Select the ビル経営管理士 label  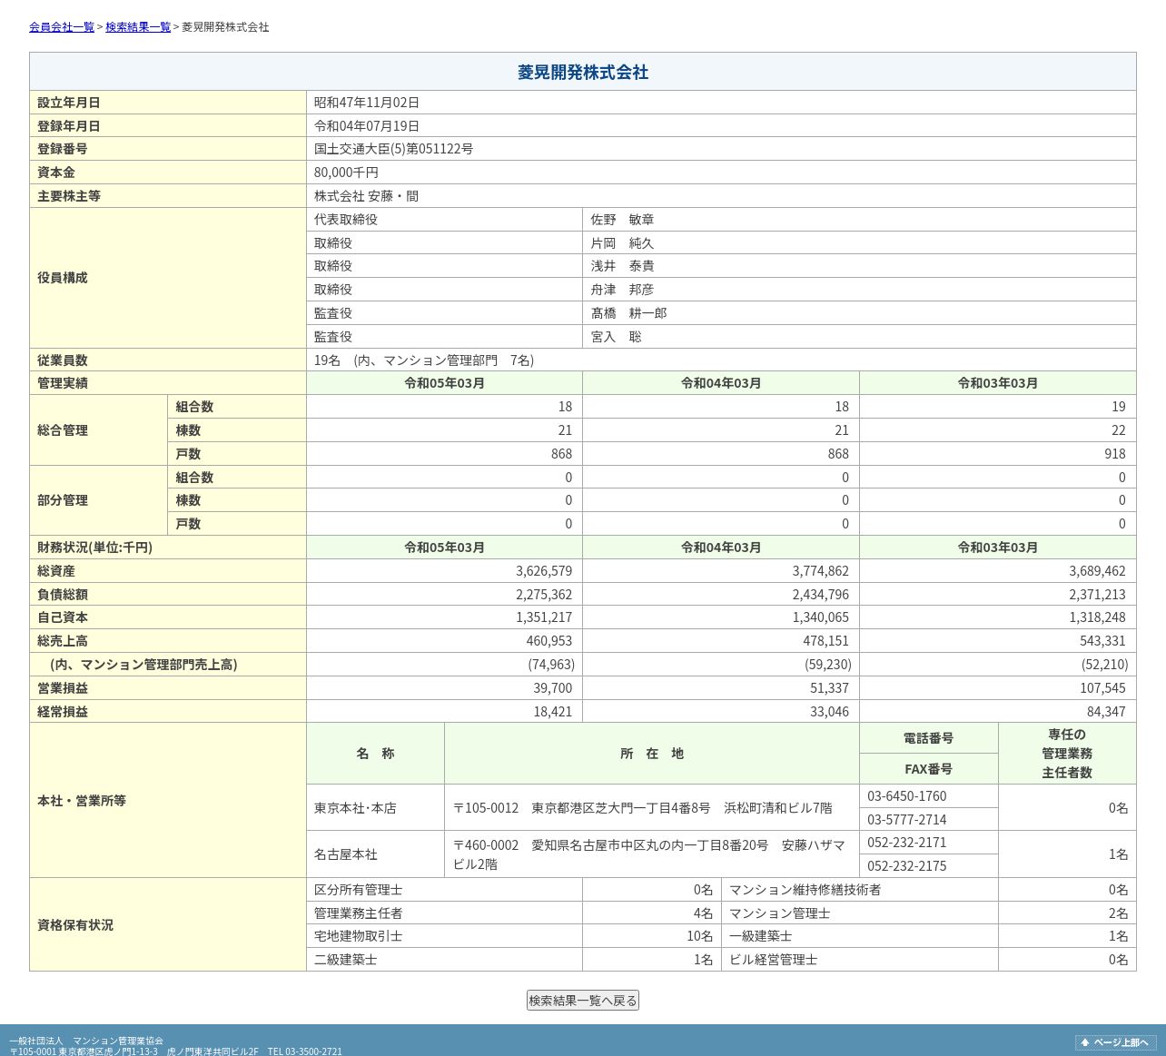tap(773, 960)
